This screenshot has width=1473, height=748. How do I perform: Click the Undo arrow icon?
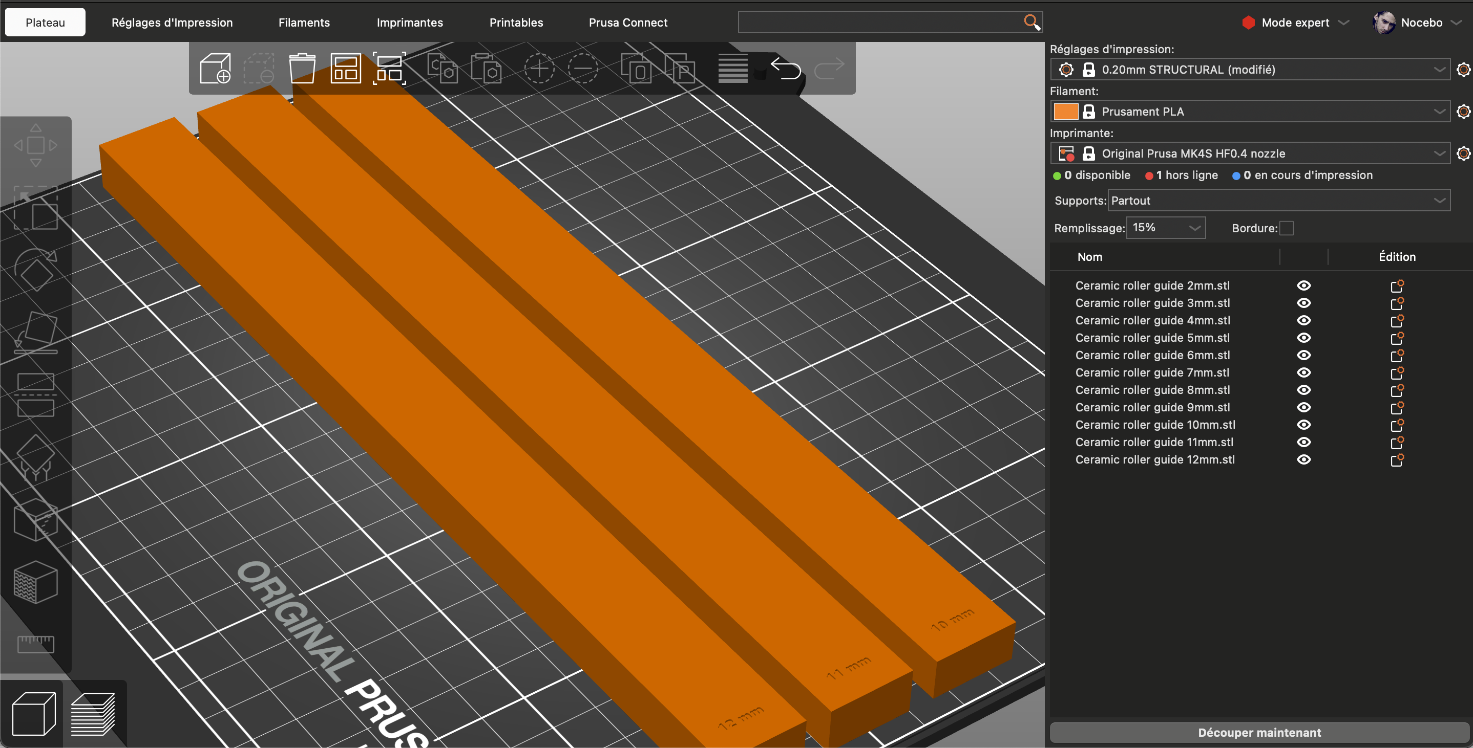pos(785,69)
